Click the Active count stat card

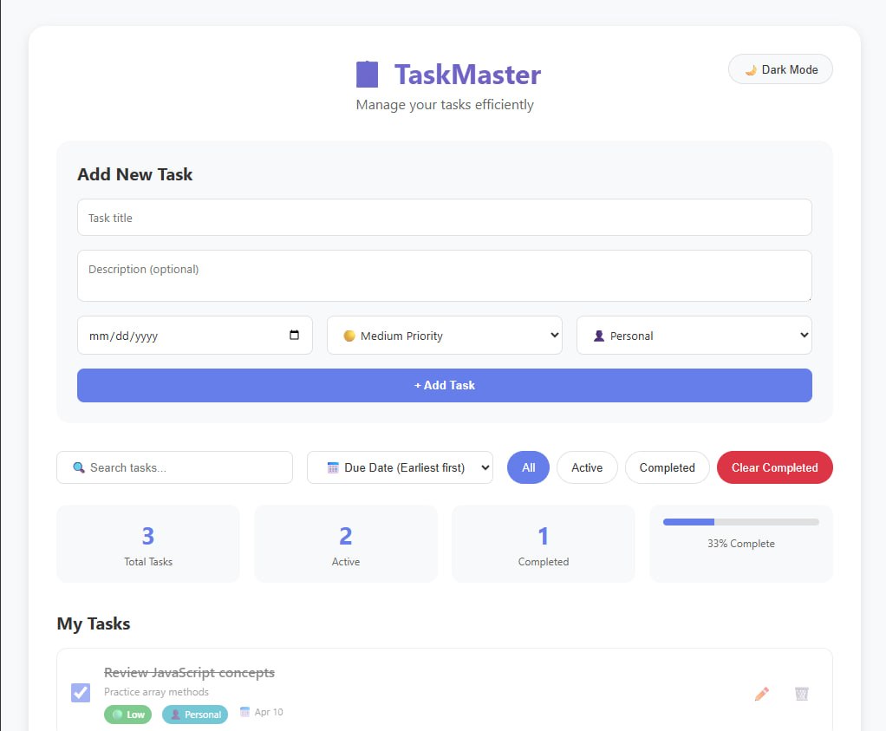[x=346, y=544]
